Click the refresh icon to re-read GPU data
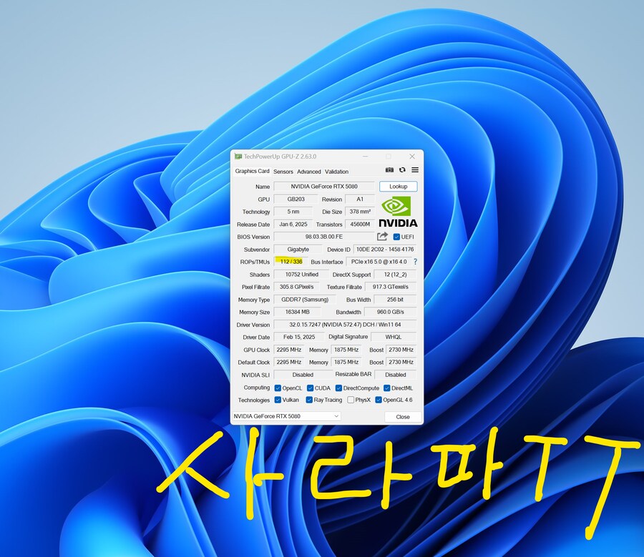 [x=402, y=170]
